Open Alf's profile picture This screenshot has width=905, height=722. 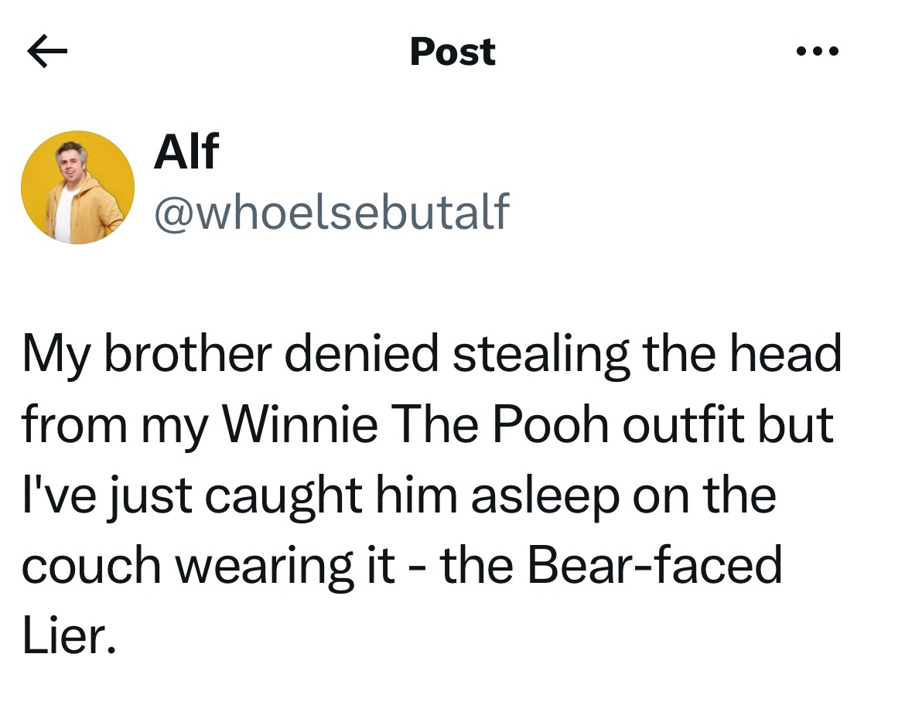tap(77, 188)
